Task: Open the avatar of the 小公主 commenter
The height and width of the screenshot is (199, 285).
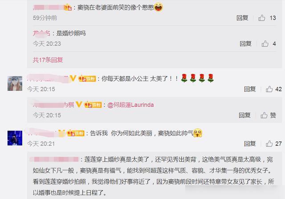Action: click(15, 83)
